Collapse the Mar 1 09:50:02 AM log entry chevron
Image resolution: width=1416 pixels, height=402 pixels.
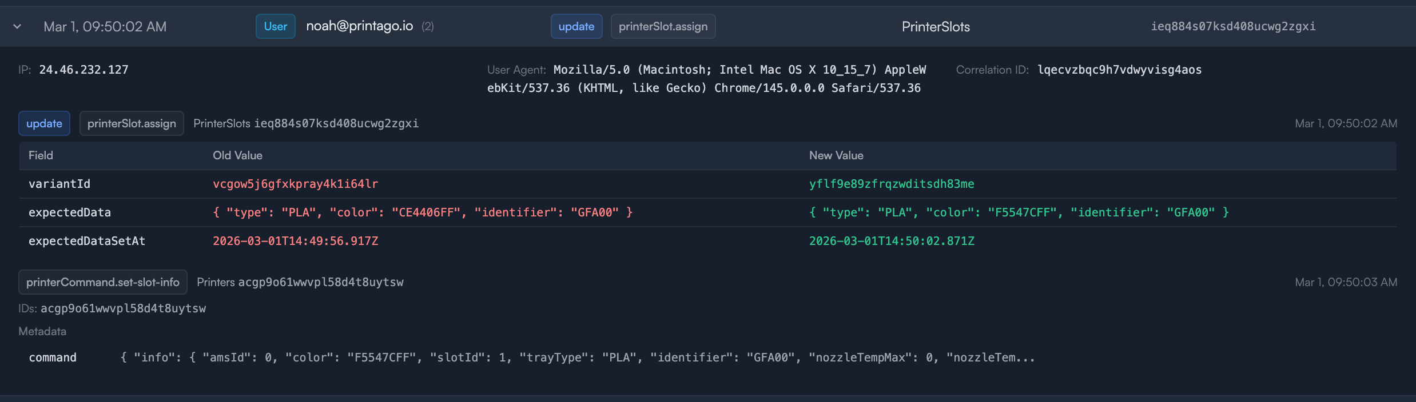17,26
